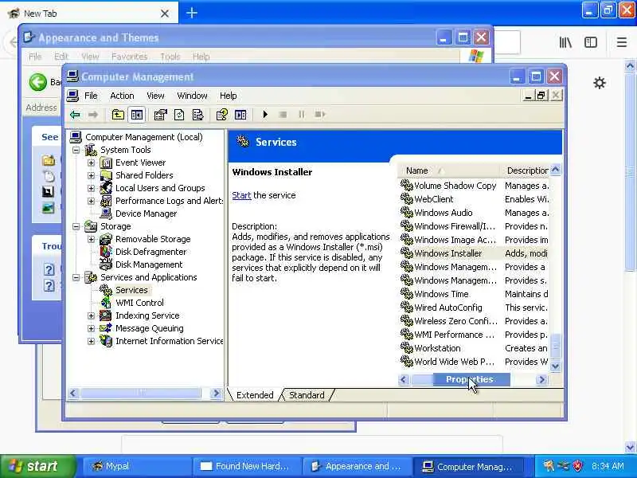
Task: Expand the Event Viewer node
Action: click(x=91, y=163)
